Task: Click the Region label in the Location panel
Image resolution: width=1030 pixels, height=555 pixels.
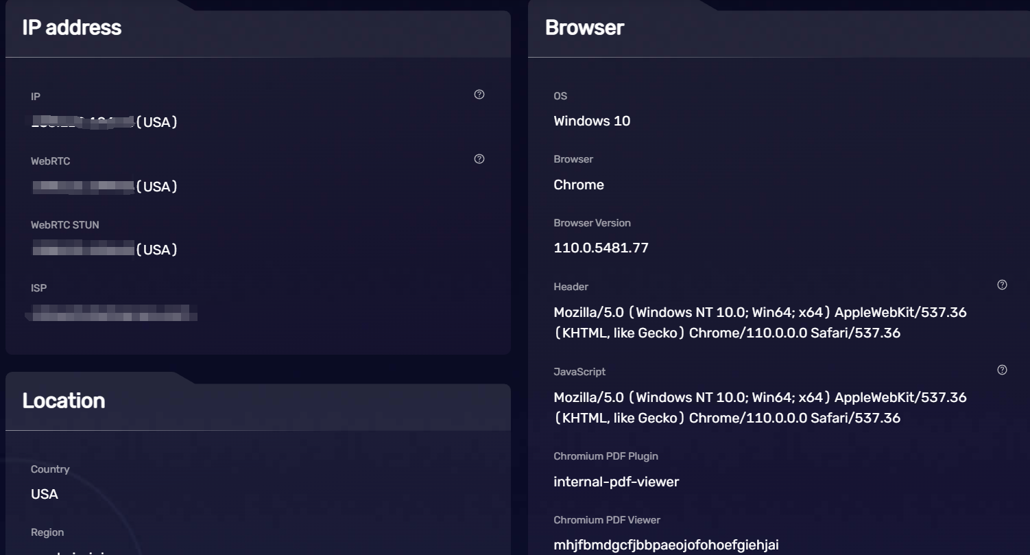Action: click(x=47, y=532)
